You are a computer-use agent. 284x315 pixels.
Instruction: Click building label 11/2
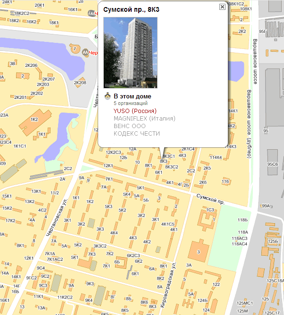pyautogui.click(x=55, y=193)
